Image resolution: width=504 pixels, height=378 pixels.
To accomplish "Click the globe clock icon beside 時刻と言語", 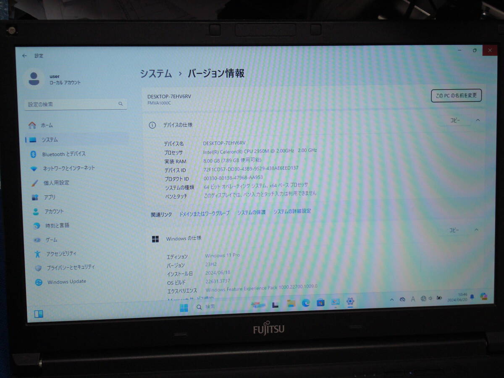I will click(x=37, y=226).
